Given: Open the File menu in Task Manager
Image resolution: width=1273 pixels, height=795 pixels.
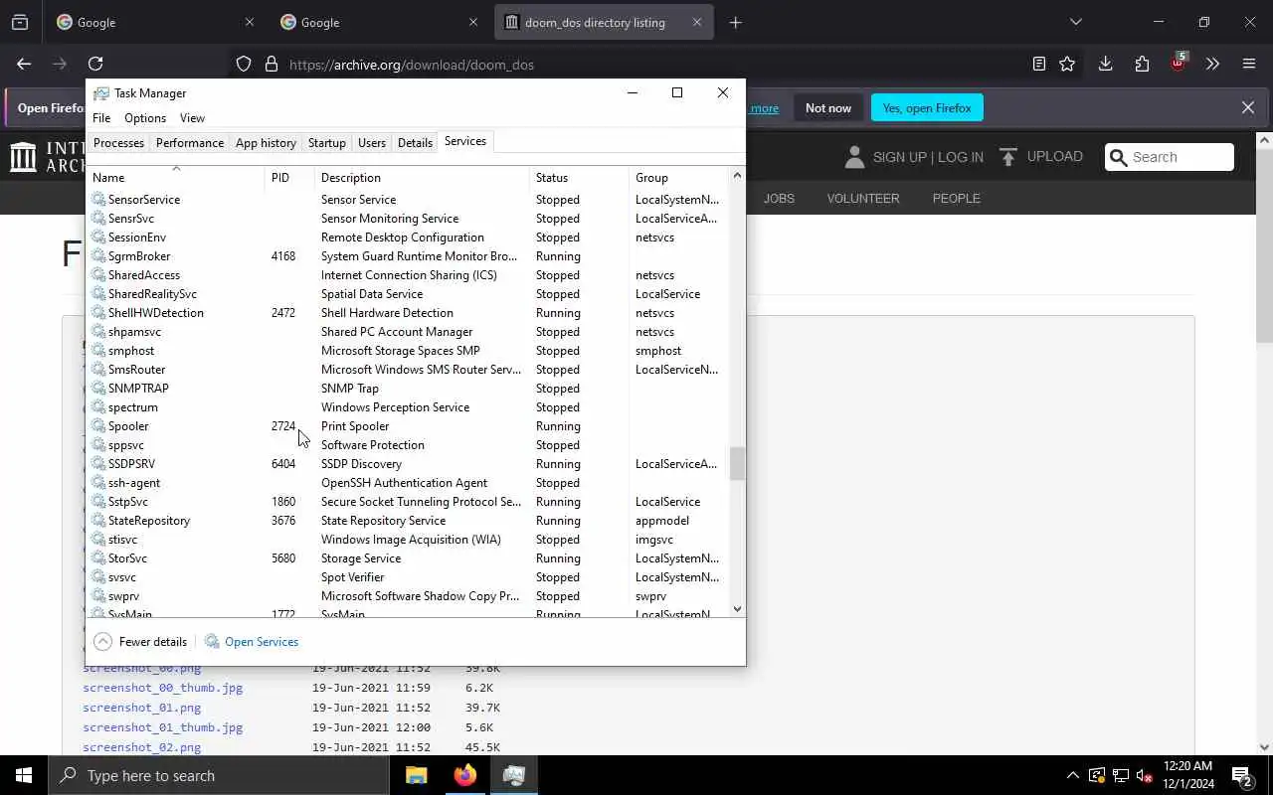Looking at the screenshot, I should pyautogui.click(x=101, y=117).
